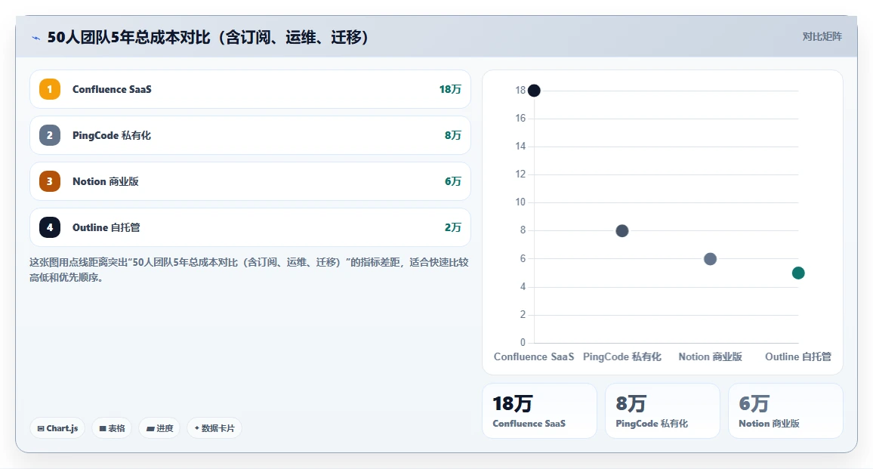Click the 10 y-axis tick label
The width and height of the screenshot is (873, 469).
point(520,202)
